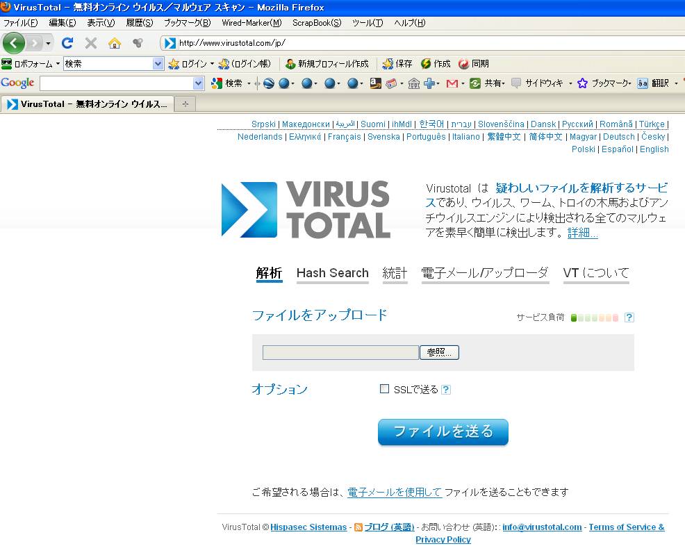Open the Google search box dropdown arrow
This screenshot has width=685, height=553.
click(198, 83)
